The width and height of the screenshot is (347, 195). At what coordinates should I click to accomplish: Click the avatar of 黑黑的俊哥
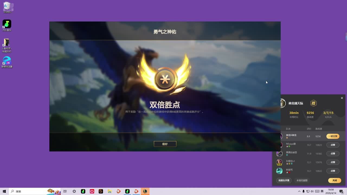[279, 154]
